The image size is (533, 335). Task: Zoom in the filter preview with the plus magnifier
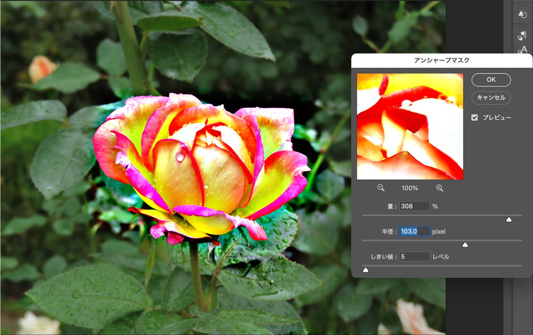tap(439, 188)
